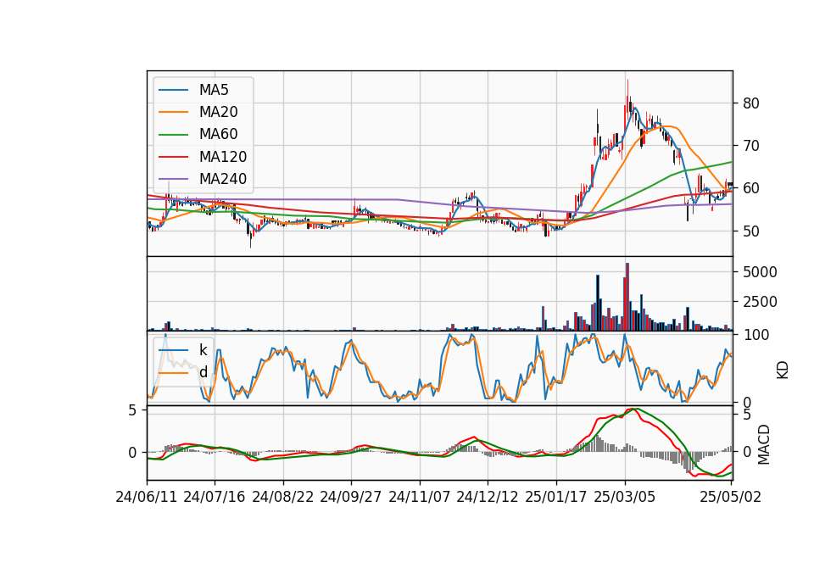Viewport: 814px width, 585px height.
Task: Click the 25/01/17 date label
Action: (x=556, y=497)
